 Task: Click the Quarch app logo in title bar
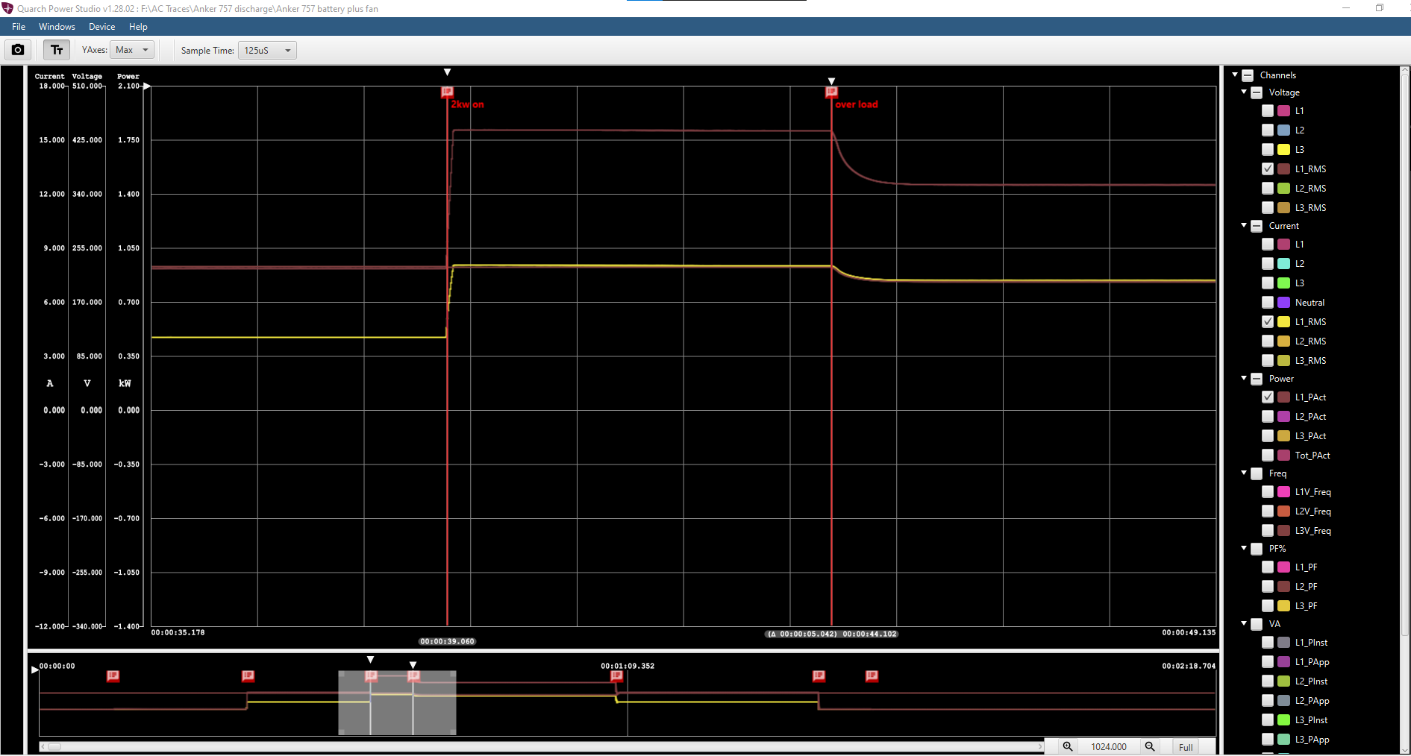click(x=7, y=8)
